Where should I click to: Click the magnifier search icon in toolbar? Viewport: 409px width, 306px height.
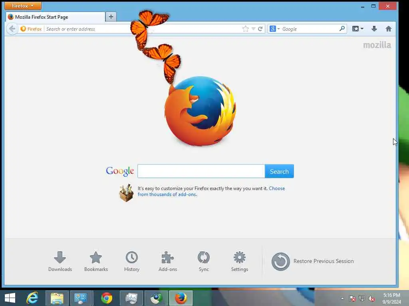click(342, 29)
